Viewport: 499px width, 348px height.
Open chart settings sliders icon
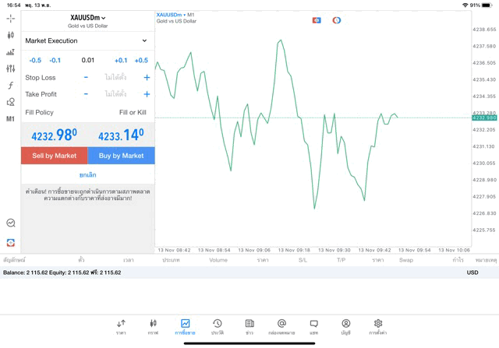(10, 69)
